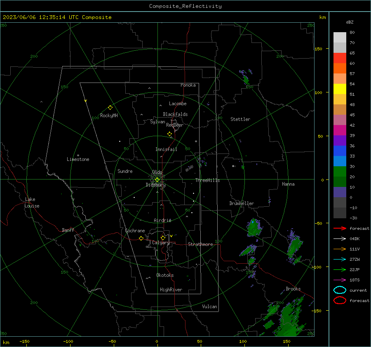Click the Brooks label

[x=293, y=289]
